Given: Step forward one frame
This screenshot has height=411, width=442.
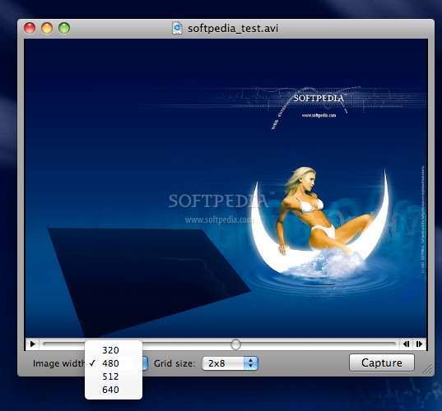Looking at the screenshot, I should coord(419,344).
